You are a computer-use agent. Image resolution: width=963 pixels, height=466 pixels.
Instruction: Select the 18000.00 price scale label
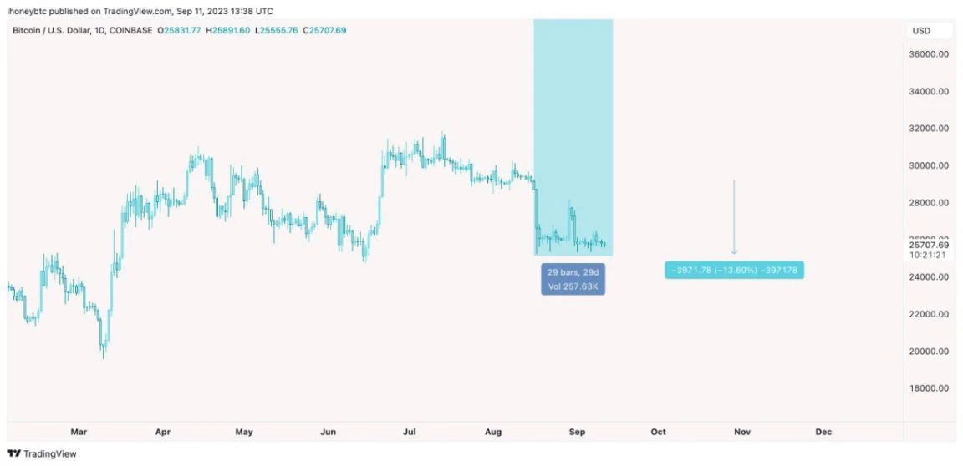(928, 388)
